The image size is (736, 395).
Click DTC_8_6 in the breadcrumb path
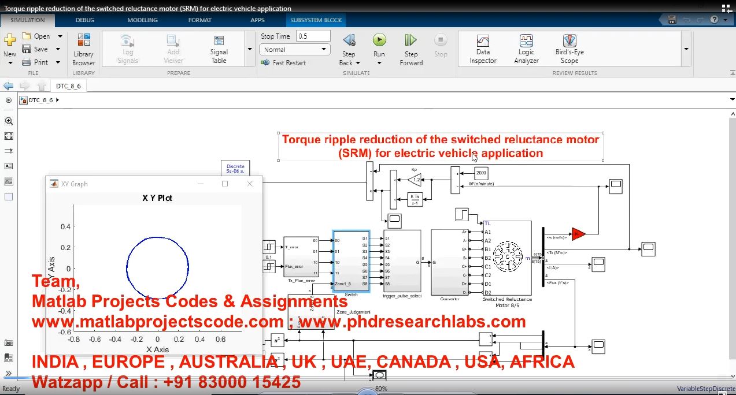point(41,100)
